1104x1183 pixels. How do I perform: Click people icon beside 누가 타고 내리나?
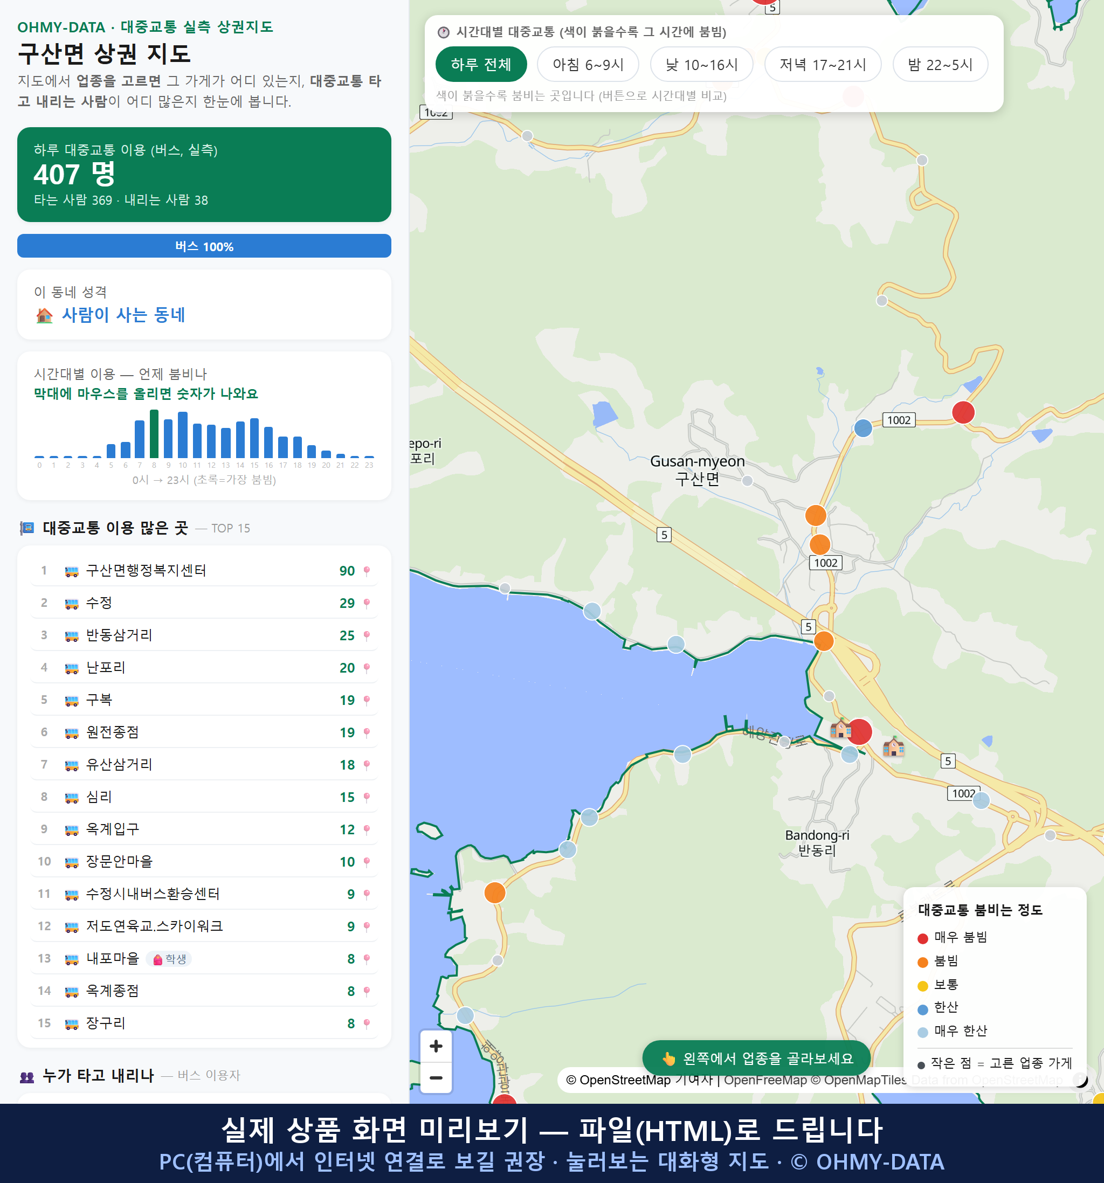tap(27, 1076)
